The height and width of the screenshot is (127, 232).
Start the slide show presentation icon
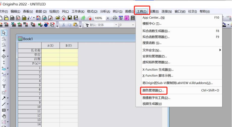point(121,18)
